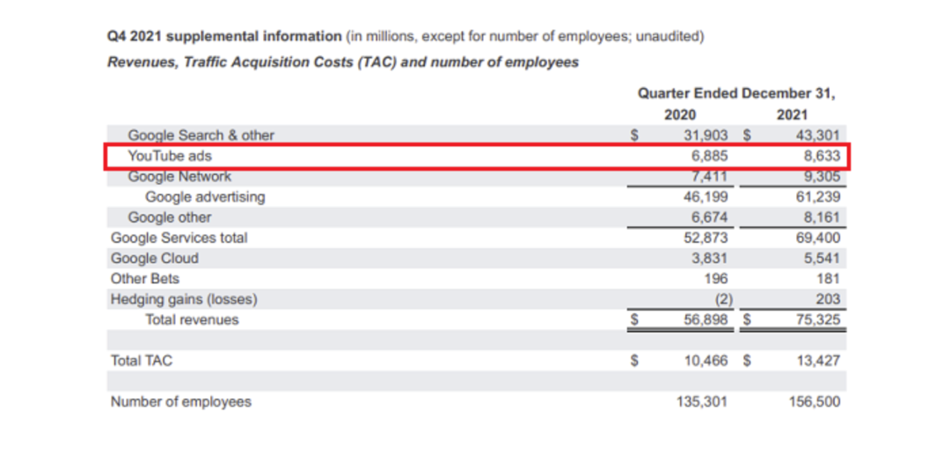Click the Number of employees label

point(180,402)
